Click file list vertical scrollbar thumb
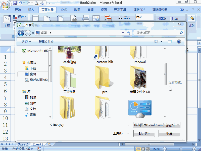The image size is (201, 151). point(165,74)
